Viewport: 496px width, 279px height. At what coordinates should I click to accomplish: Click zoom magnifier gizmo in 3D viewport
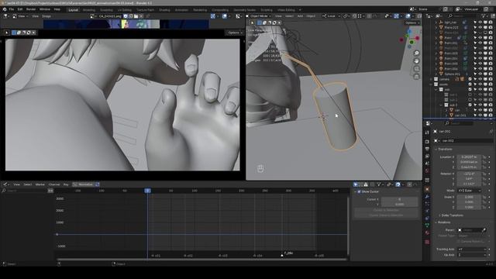(x=417, y=53)
